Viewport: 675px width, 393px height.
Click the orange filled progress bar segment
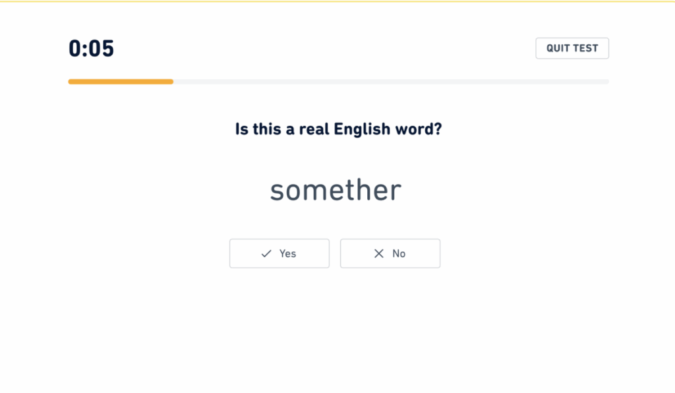click(x=121, y=82)
